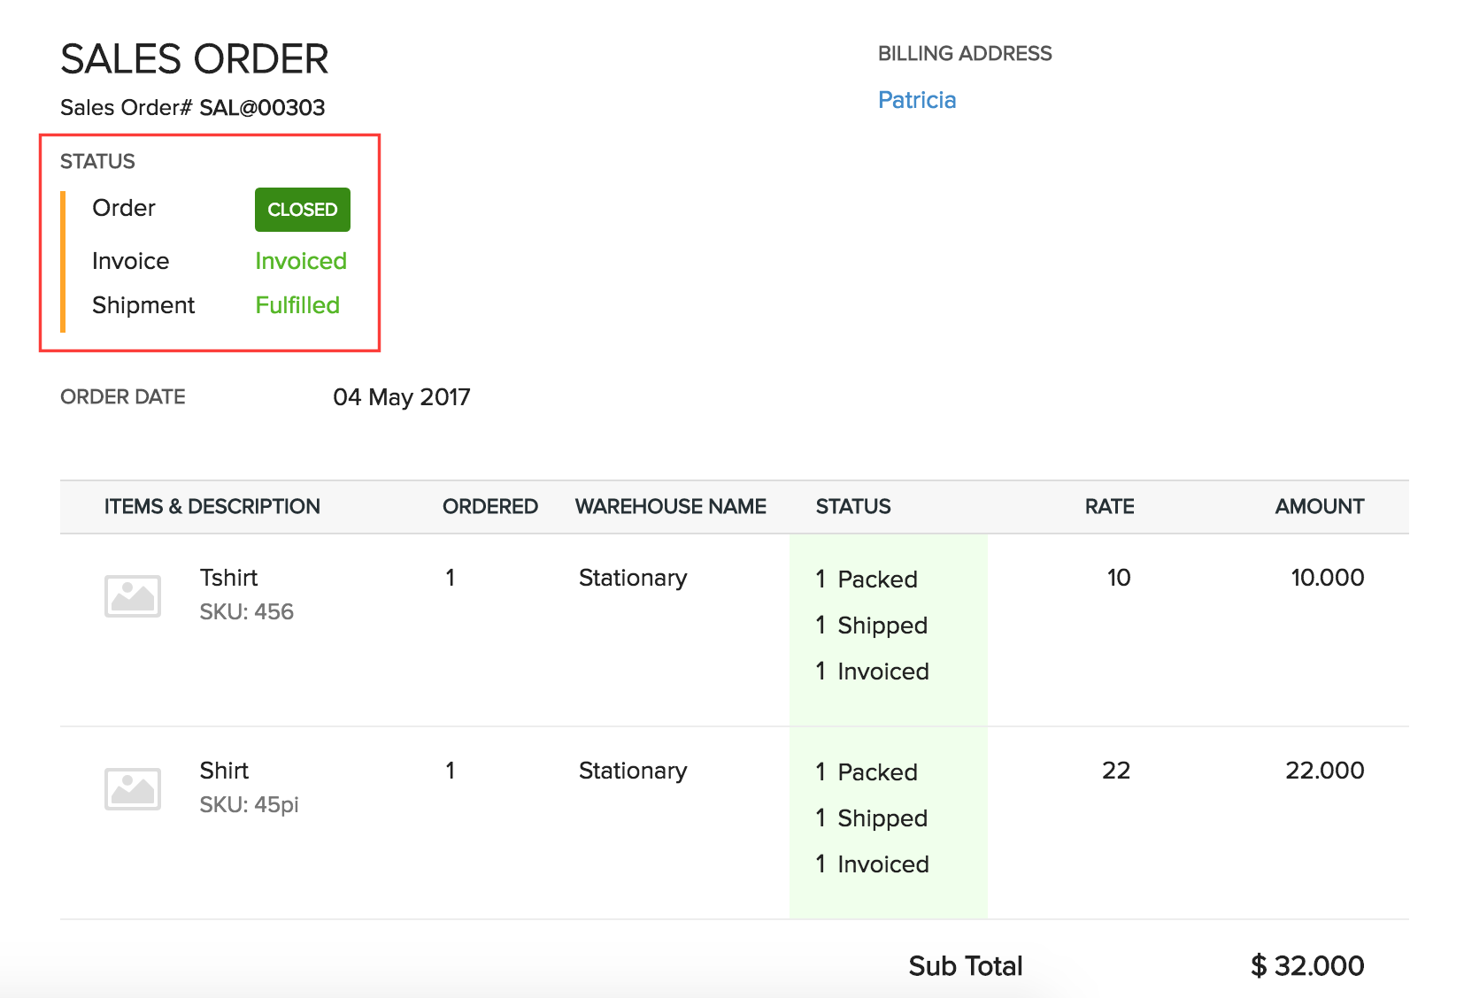
Task: Select the ITEMS & DESCRIPTION column header
Action: pos(211,506)
